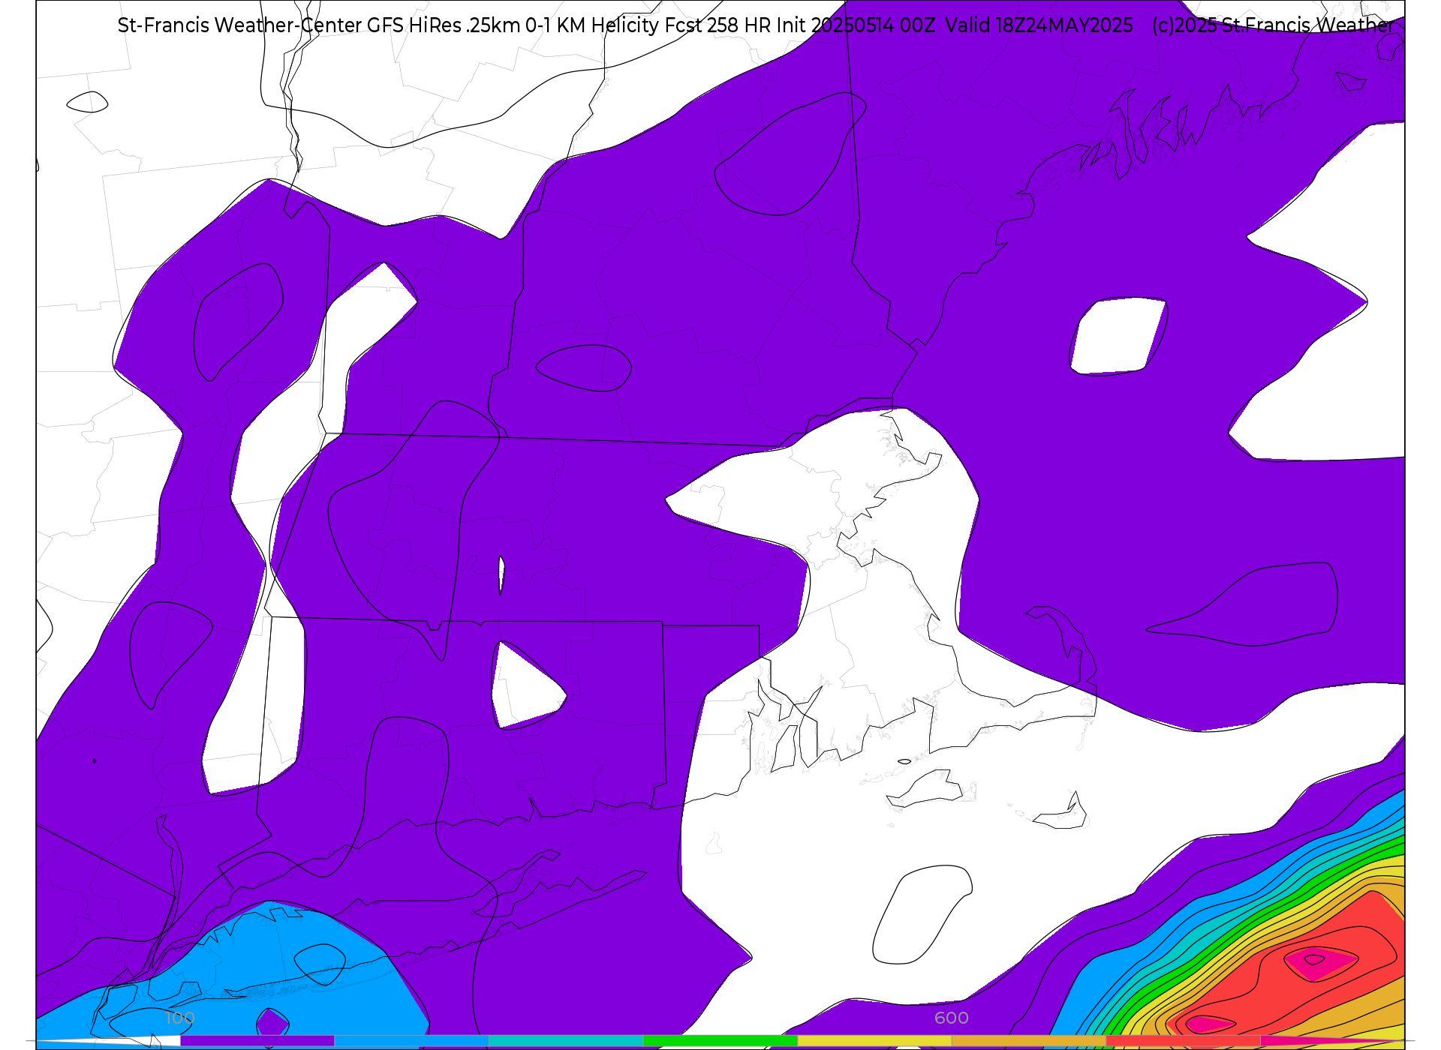This screenshot has height=1050, width=1441.
Task: Click the 'Valid 18Z24MAY2025' text
Action: (x=1039, y=25)
